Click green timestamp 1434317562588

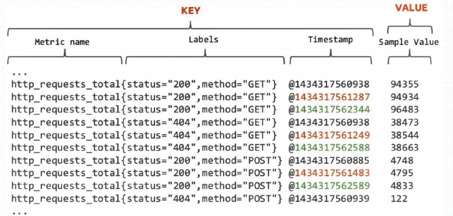click(332, 148)
